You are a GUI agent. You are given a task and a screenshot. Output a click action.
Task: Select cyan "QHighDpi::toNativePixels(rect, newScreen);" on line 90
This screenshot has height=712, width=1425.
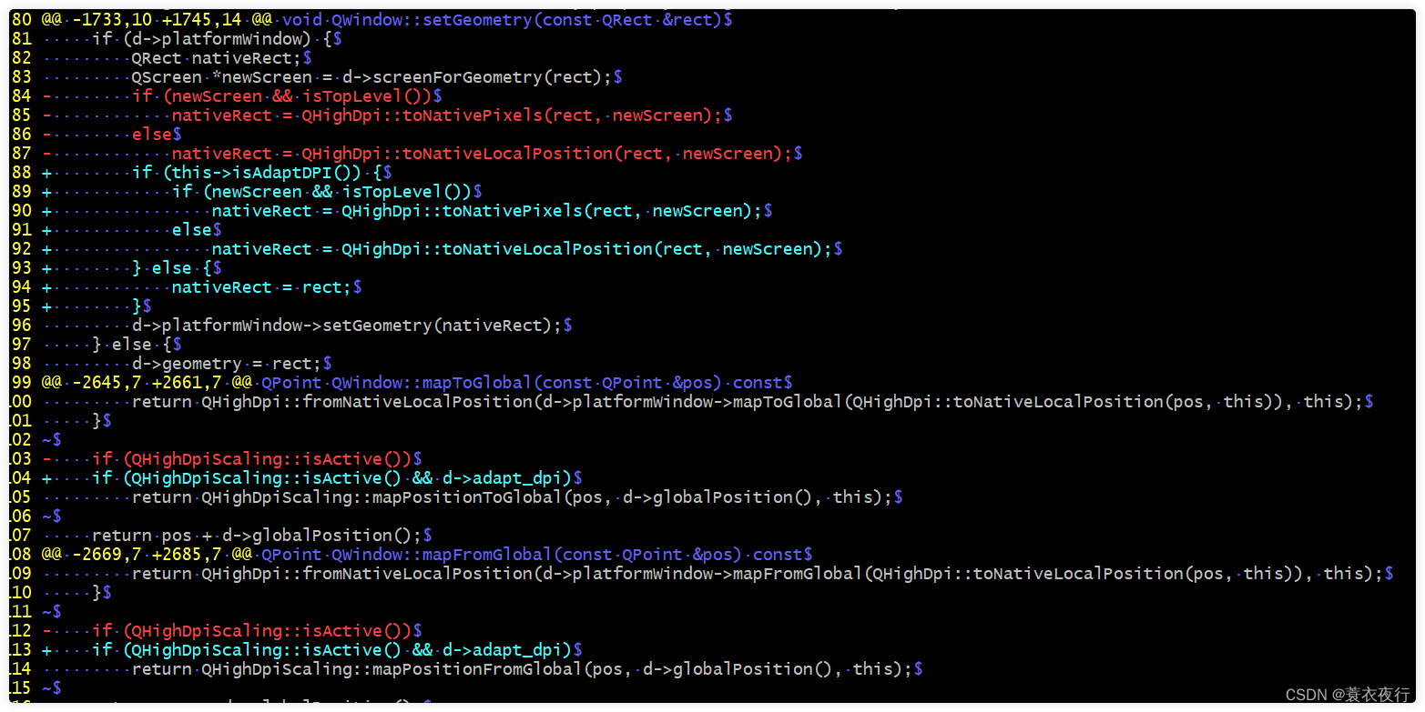[x=553, y=211]
